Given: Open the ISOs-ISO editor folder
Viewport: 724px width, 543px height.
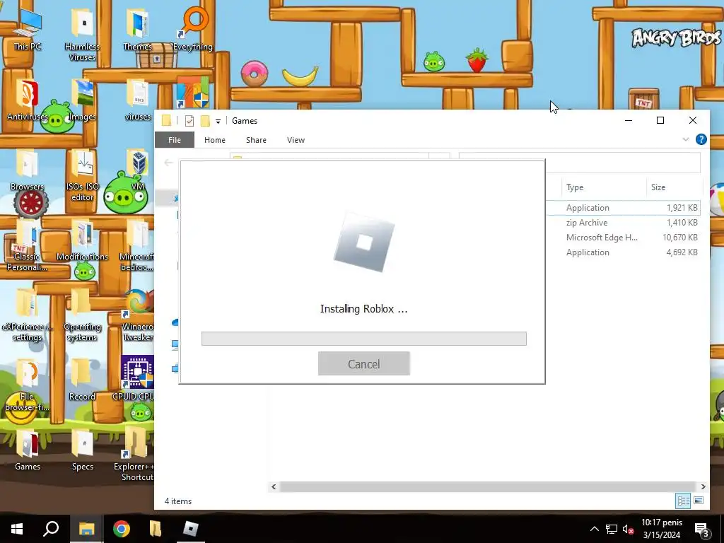Looking at the screenshot, I should 82,176.
